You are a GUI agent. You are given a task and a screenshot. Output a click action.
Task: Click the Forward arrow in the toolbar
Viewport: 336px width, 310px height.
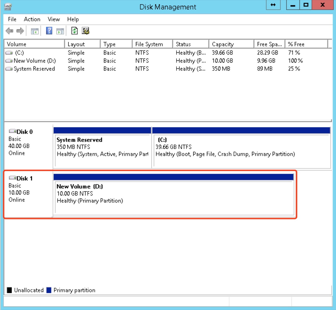point(20,31)
